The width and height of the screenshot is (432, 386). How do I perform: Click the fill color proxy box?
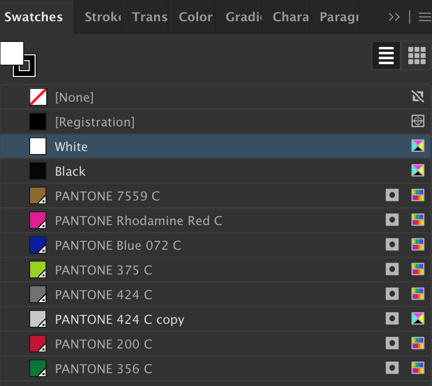click(x=11, y=53)
